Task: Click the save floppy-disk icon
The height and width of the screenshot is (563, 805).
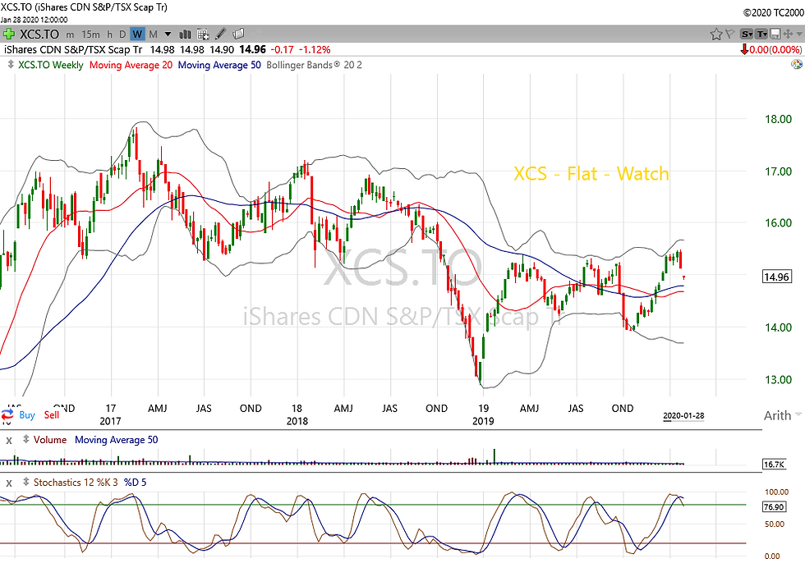Action: 775,34
